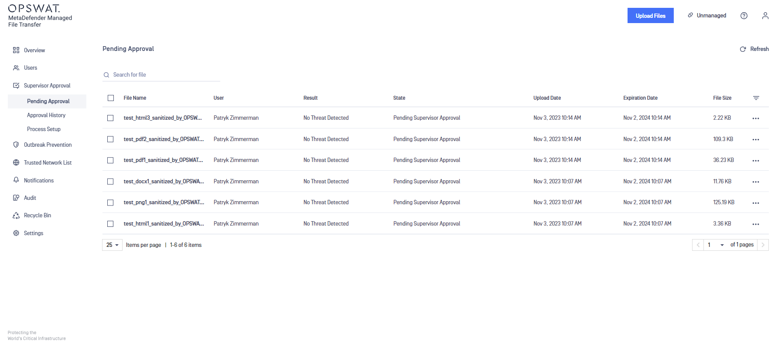Toggle the select-all header checkbox

pos(111,98)
